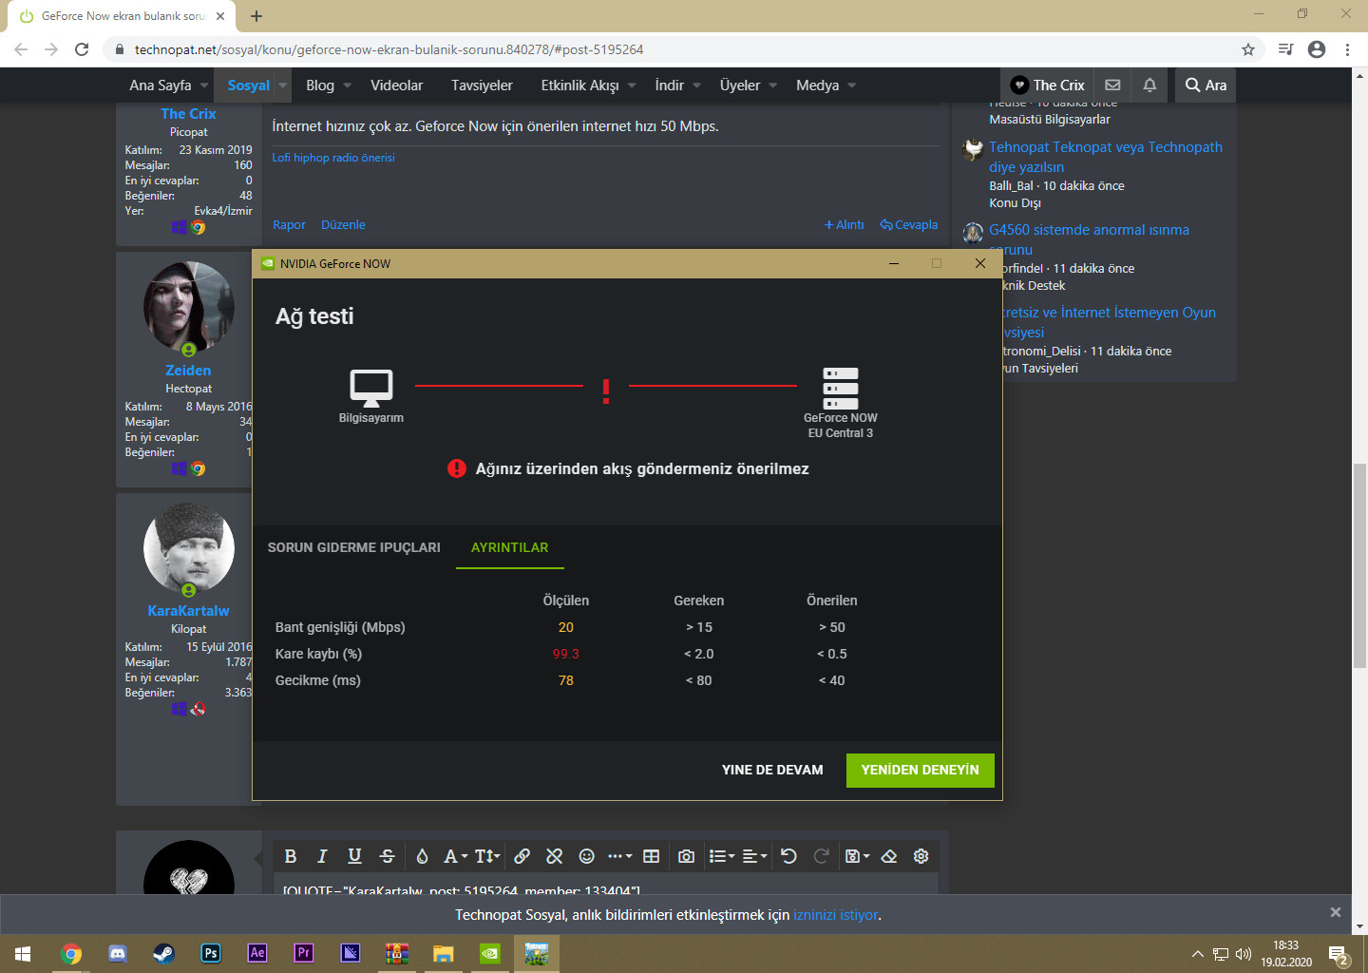
Task: Open the notifications bell icon
Action: (x=1149, y=85)
